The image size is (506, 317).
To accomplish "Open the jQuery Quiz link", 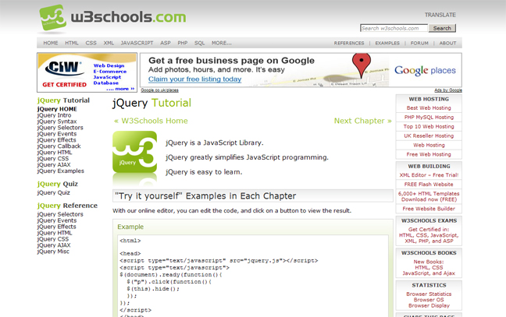I will 54,192.
